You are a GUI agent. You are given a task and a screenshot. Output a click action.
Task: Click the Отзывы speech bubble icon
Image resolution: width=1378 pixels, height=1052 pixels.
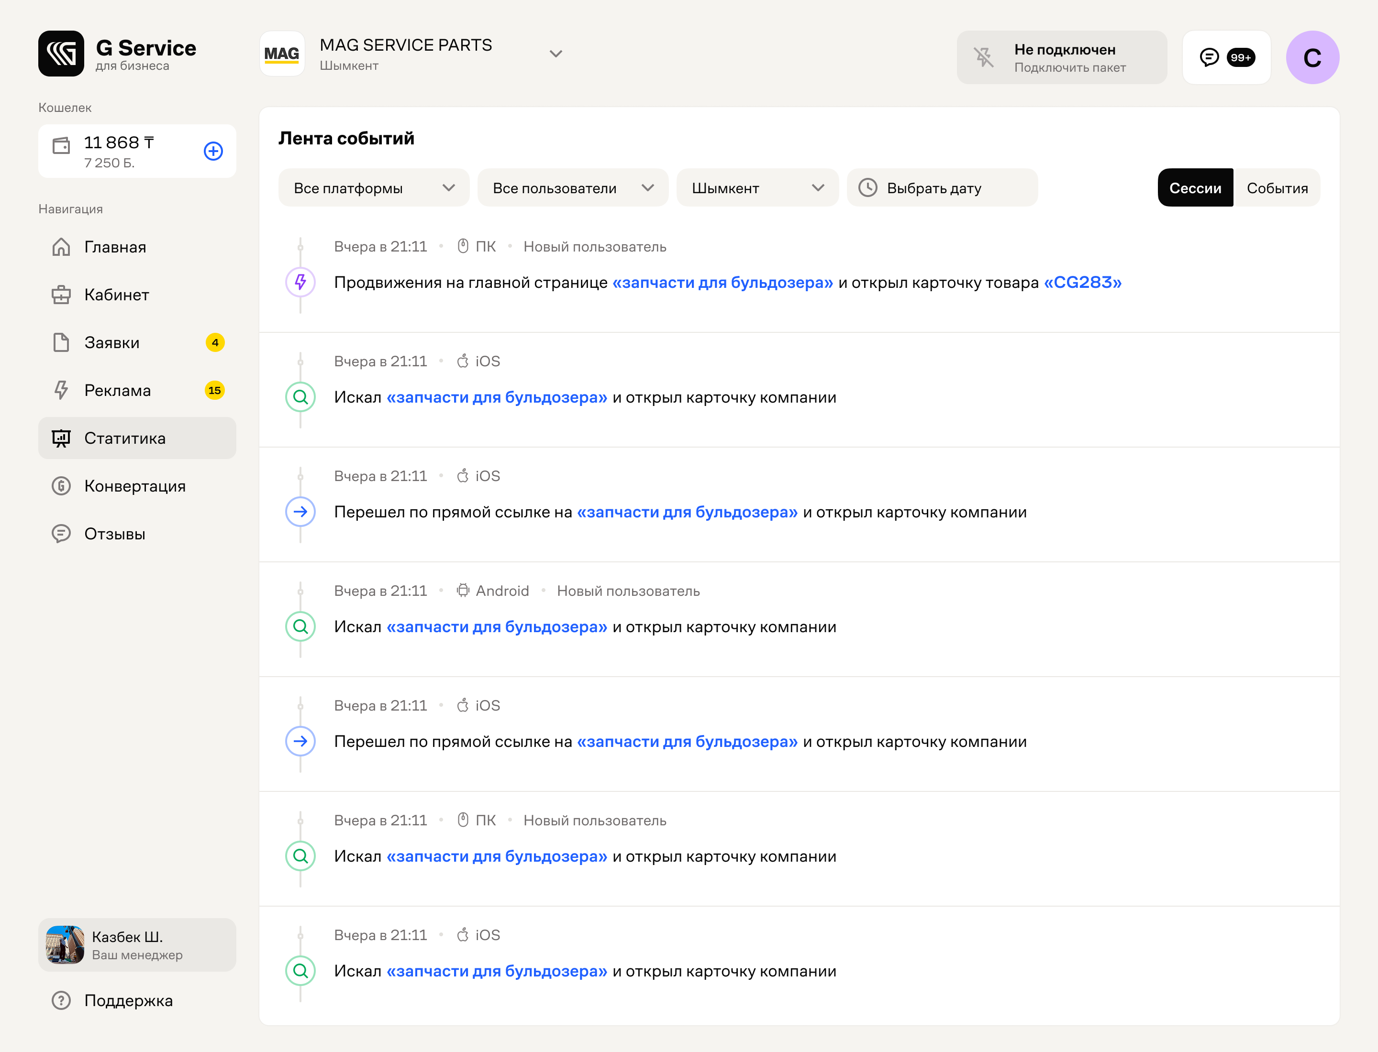[61, 534]
